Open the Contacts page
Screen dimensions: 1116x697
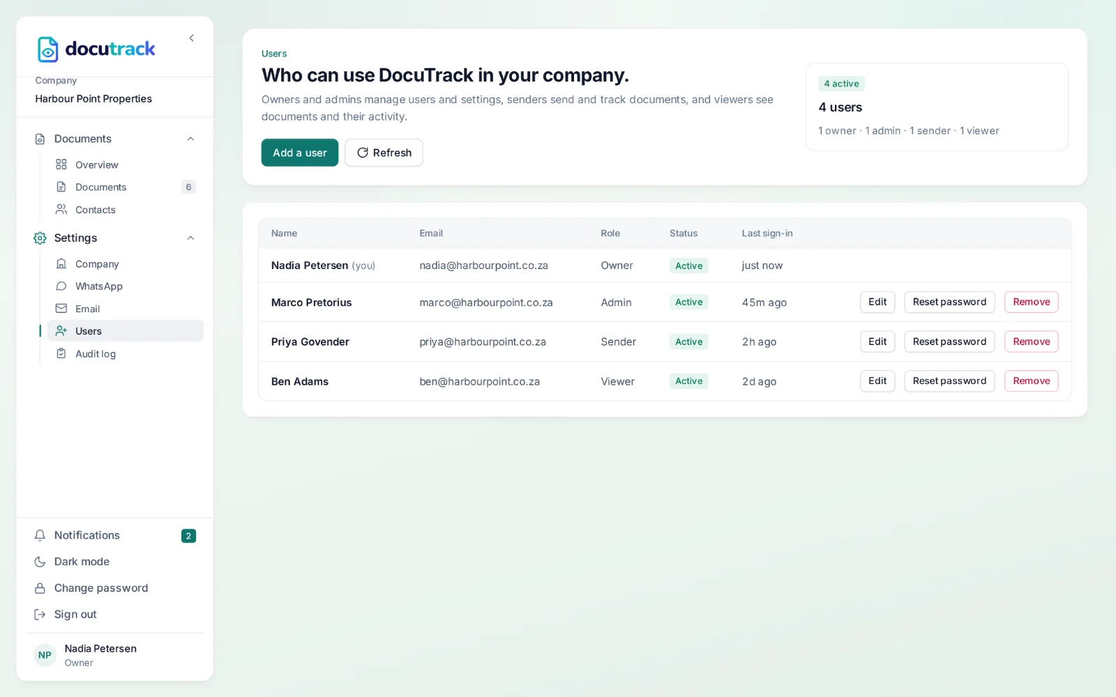click(x=126, y=209)
